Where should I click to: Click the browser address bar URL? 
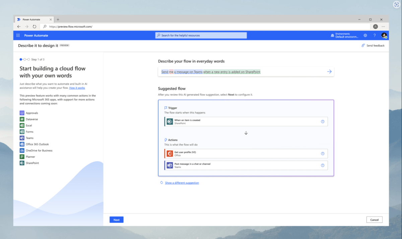point(71,26)
